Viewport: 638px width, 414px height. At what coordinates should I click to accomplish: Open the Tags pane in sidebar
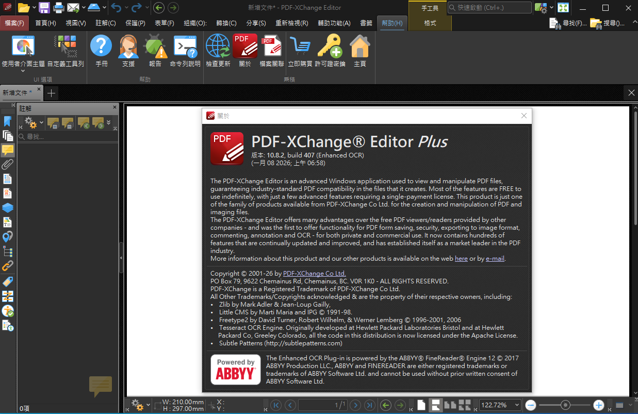click(8, 281)
